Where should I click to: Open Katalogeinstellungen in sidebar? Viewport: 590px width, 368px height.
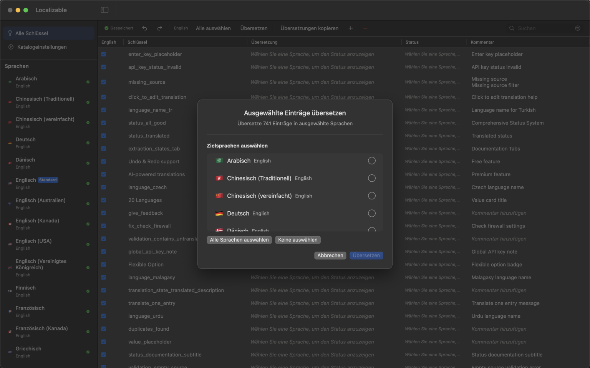coord(49,47)
